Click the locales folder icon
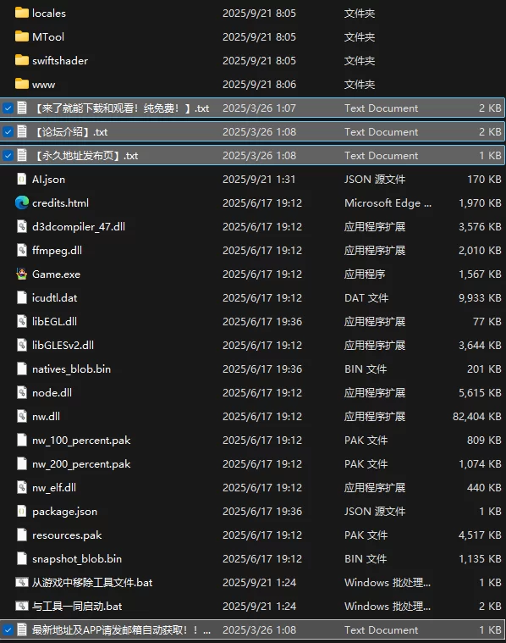506x643 pixels. [22, 13]
